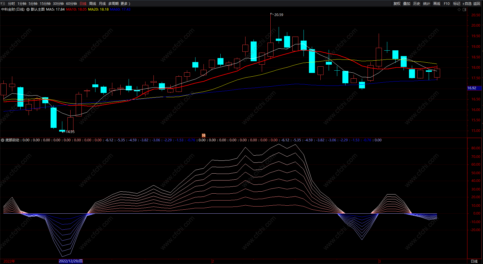483x264 pixels.
Task: Switch to 分时 intraday view
Action: click(x=11, y=4)
